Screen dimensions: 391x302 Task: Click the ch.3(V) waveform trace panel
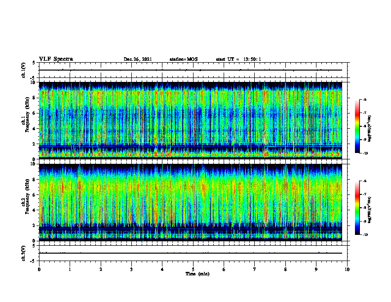tap(193, 253)
